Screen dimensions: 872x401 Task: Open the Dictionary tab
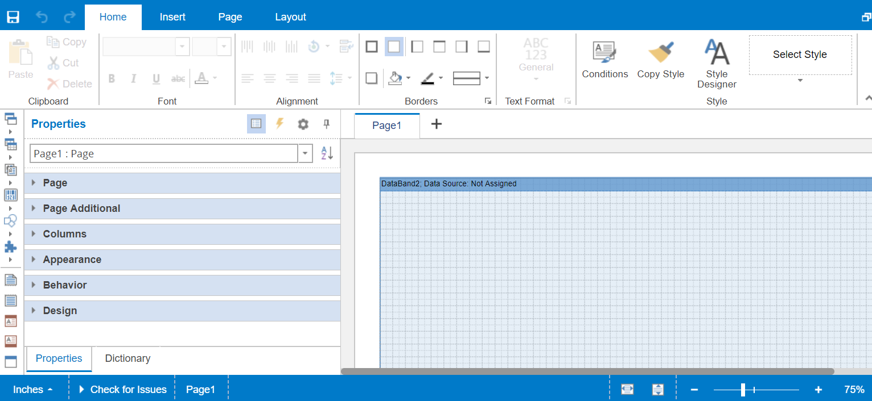pyautogui.click(x=127, y=358)
